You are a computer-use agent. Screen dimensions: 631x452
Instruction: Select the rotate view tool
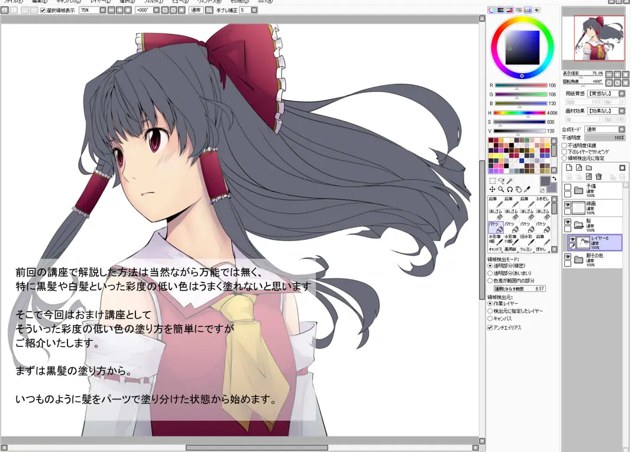click(509, 190)
